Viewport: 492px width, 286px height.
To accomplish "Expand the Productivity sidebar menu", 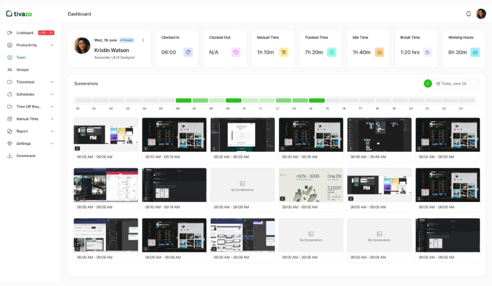I will pos(52,45).
